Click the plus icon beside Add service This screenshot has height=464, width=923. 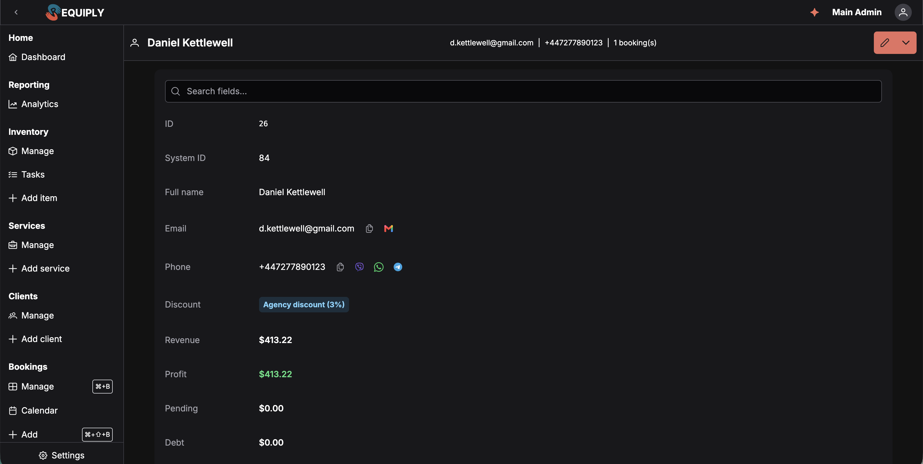coord(13,268)
